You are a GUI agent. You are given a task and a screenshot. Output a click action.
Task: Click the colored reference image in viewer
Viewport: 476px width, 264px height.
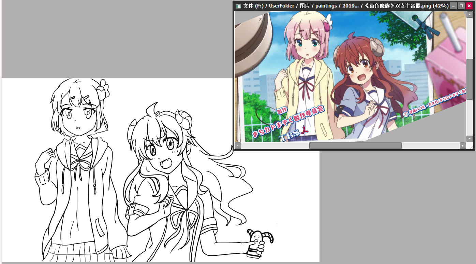[350, 77]
